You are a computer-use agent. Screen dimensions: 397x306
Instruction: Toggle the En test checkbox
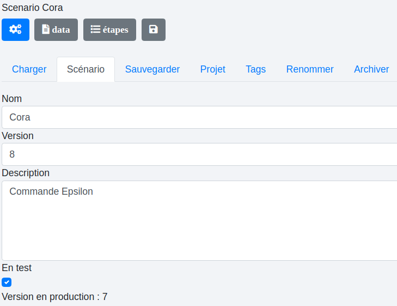tap(7, 282)
